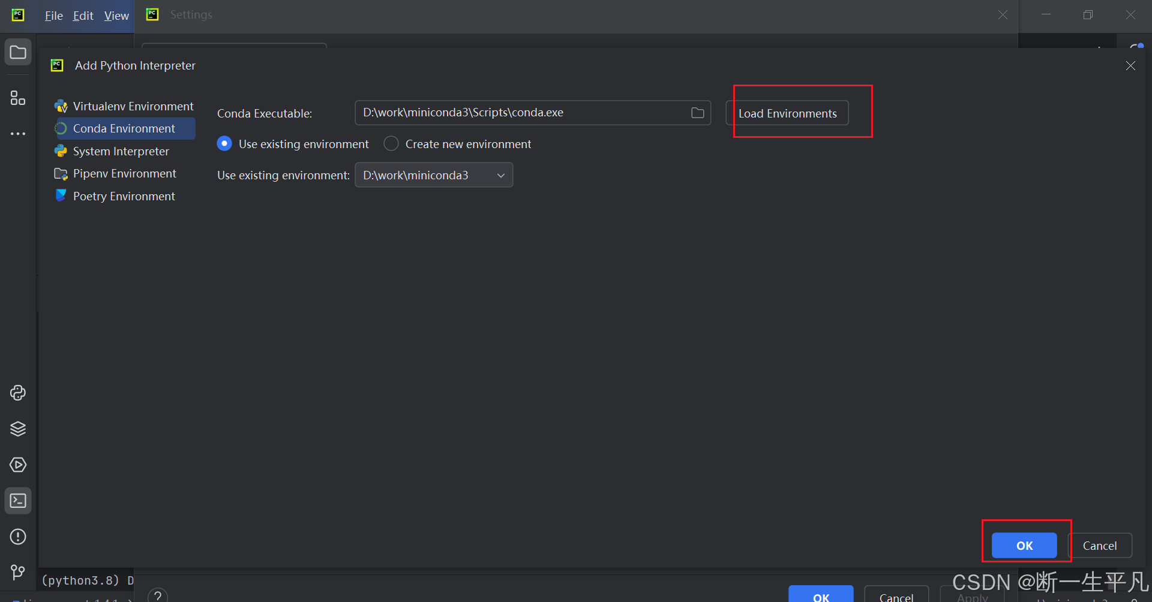Click the PyCharm logo in main title bar
This screenshot has width=1152, height=602.
coord(18,15)
